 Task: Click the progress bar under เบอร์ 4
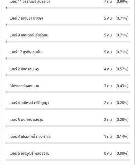coord(68,109)
